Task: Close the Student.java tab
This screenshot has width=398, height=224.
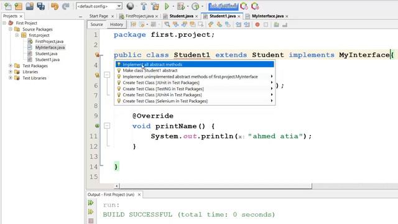Action: pos(197,16)
